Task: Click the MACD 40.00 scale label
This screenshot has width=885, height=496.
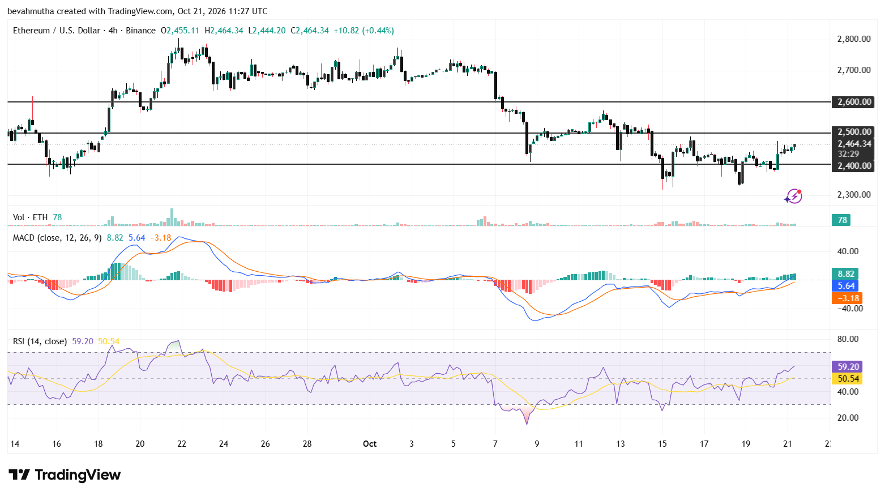Action: coord(848,251)
